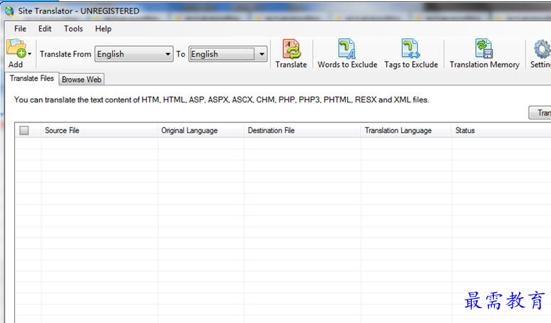551x323 pixels.
Task: Click the Original Language column header
Action: pos(201,130)
